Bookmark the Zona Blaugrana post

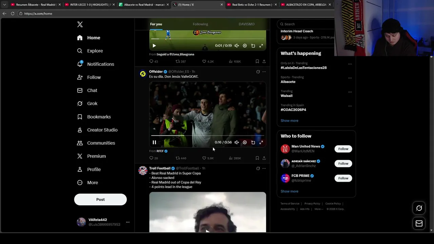coord(257,61)
